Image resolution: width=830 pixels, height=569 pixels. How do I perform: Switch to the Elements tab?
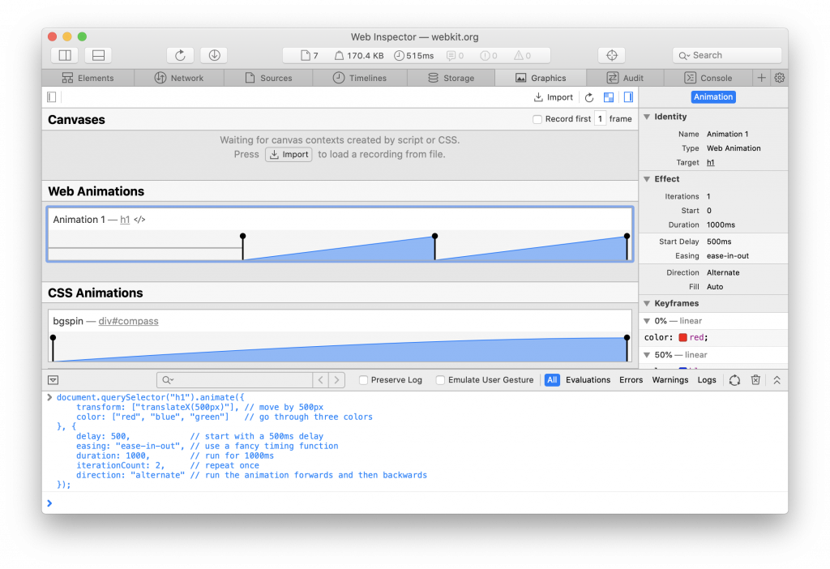88,78
